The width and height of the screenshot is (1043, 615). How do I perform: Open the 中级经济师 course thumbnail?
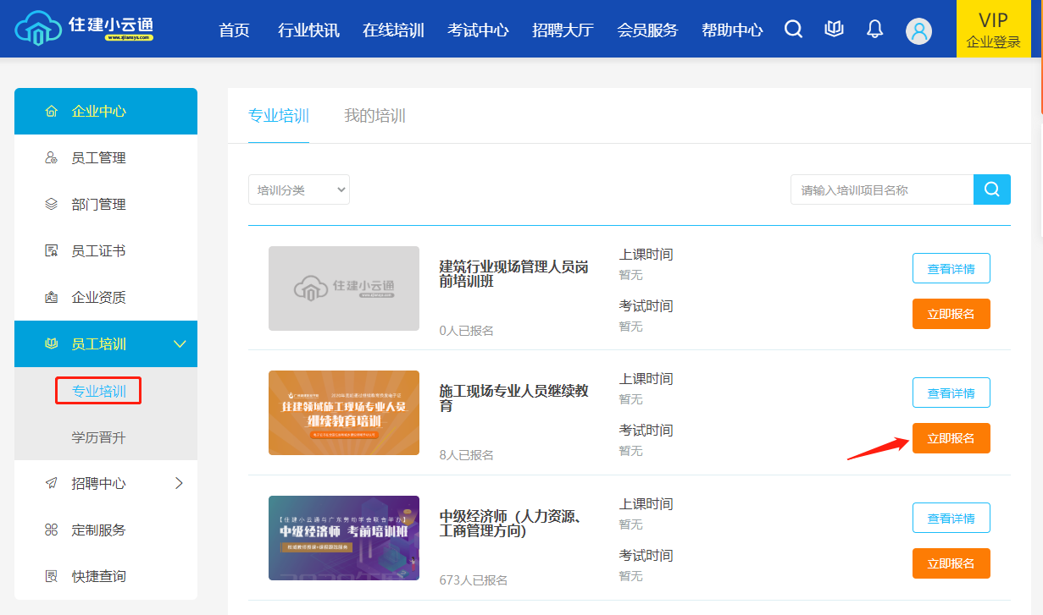tap(343, 538)
